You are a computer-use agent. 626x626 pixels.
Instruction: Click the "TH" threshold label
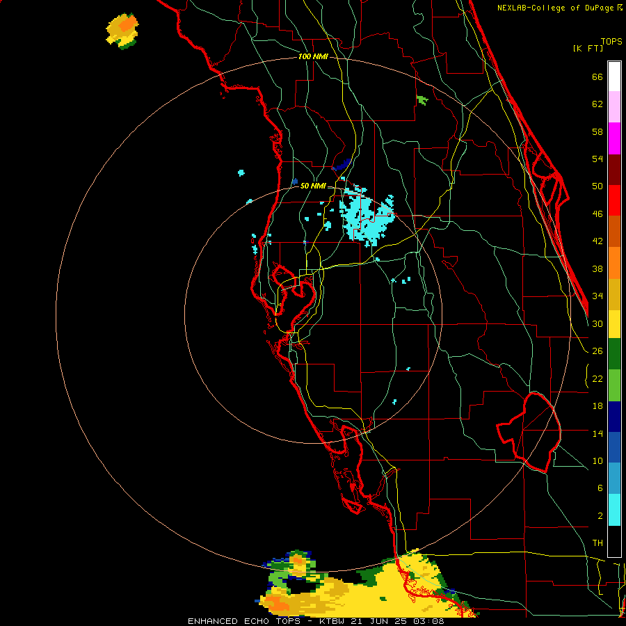tap(597, 543)
